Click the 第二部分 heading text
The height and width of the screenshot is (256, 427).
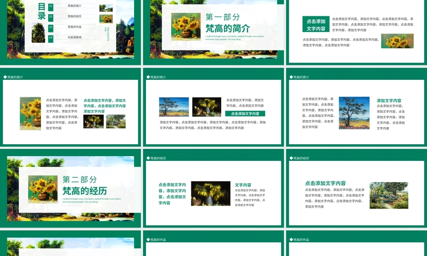pos(80,180)
